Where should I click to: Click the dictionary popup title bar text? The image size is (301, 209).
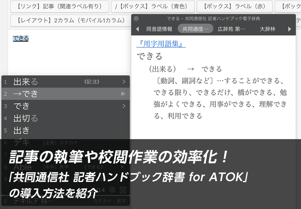click(213, 19)
